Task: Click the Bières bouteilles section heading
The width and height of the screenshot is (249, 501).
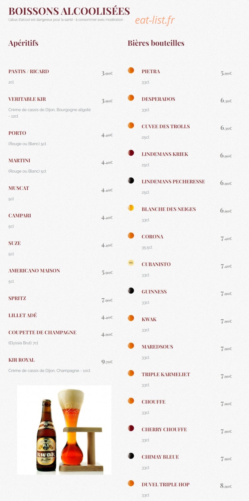Action: [x=156, y=43]
